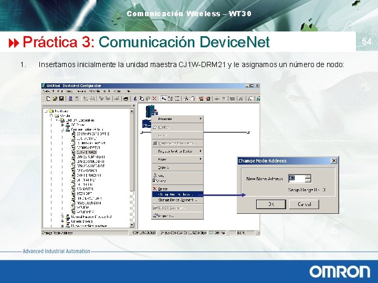
Task: Select Change Node Address menu entry
Action: tap(177, 194)
